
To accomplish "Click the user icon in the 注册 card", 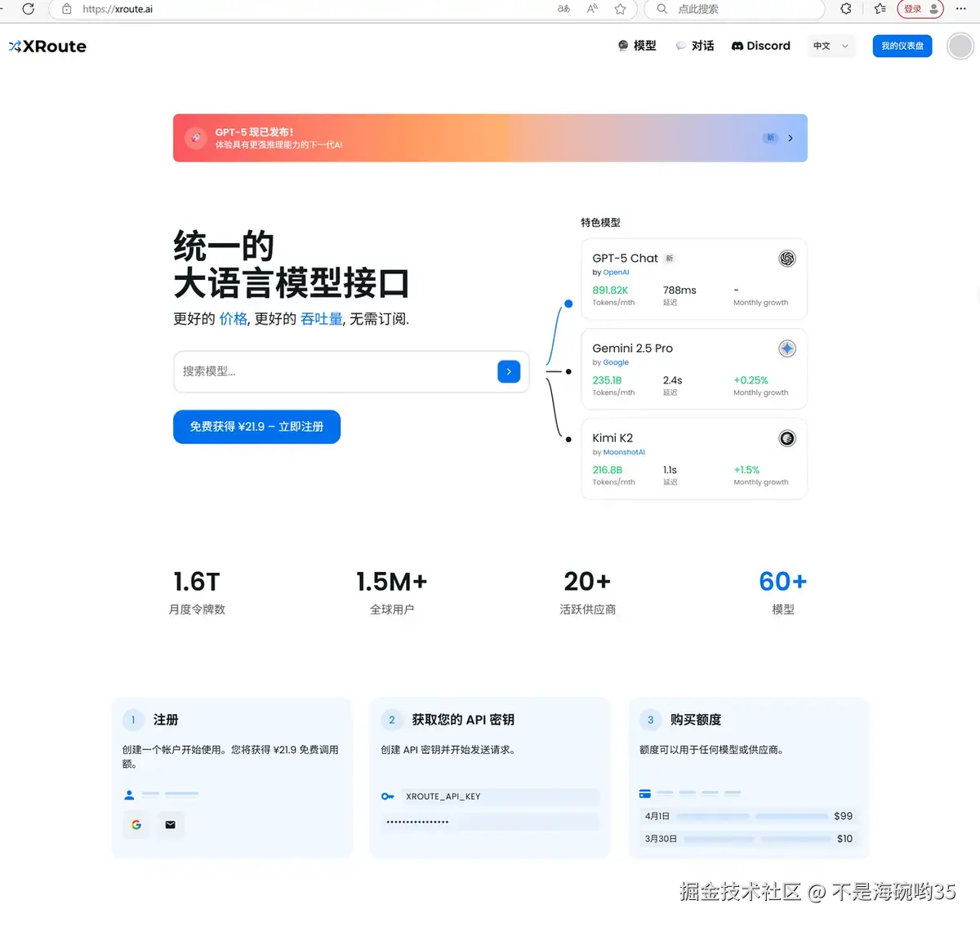I will [x=129, y=794].
